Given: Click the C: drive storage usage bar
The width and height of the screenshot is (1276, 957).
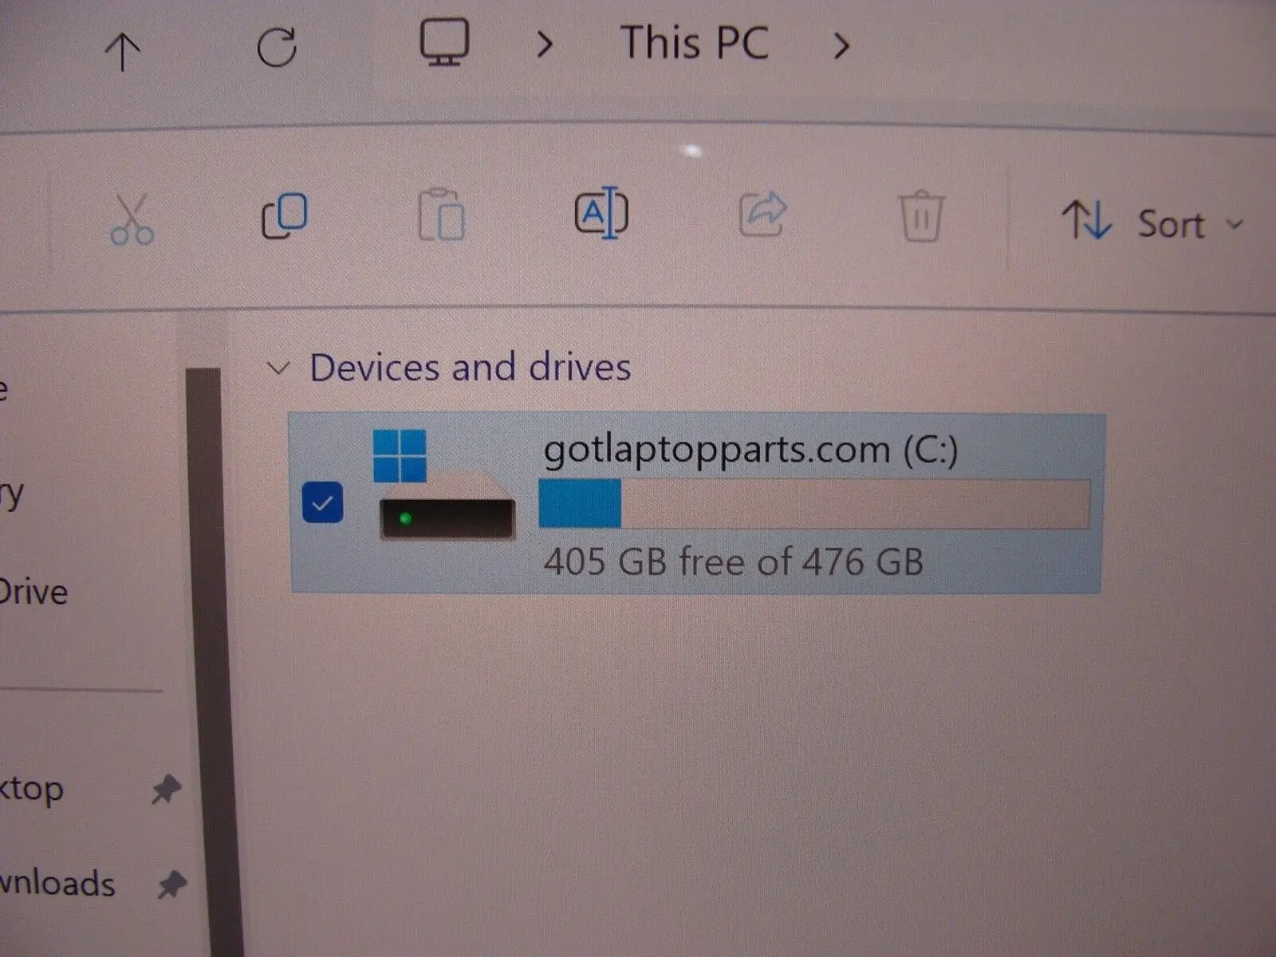Looking at the screenshot, I should 814,504.
